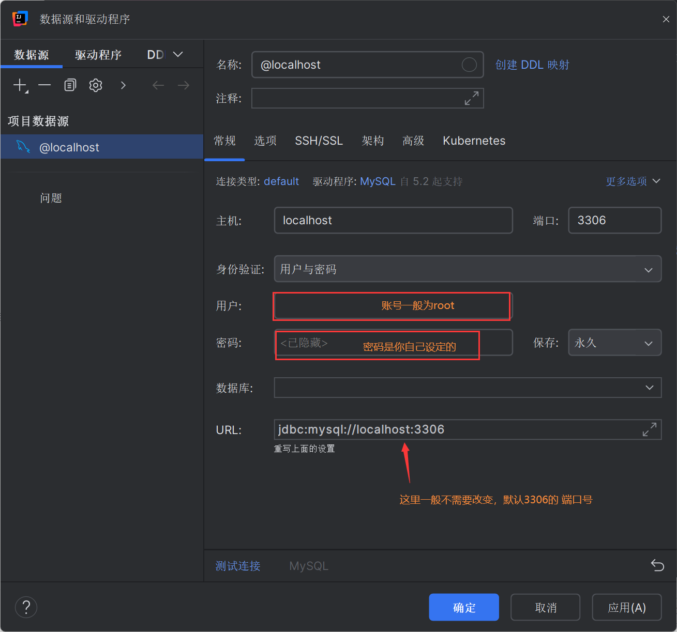The image size is (677, 632).
Task: Click 测试连接 link
Action: click(x=238, y=566)
